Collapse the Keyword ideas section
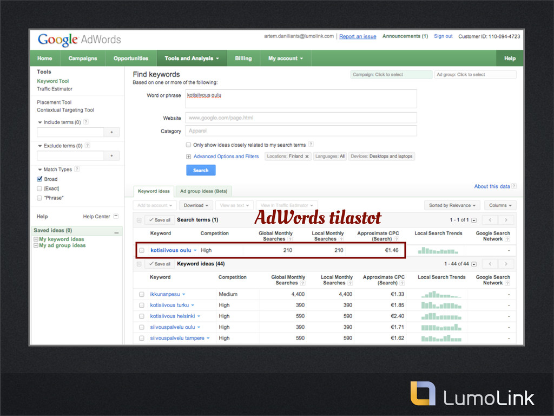This screenshot has height=416, width=554. click(139, 264)
